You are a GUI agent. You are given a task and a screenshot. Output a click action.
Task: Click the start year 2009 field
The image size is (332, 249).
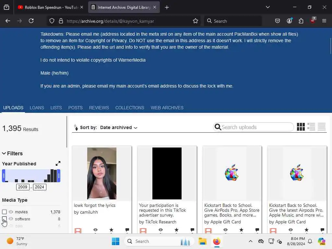[23, 187]
